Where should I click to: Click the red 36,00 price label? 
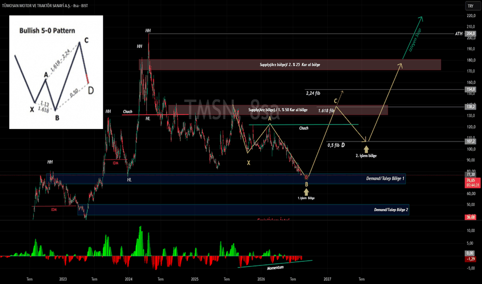(x=471, y=217)
